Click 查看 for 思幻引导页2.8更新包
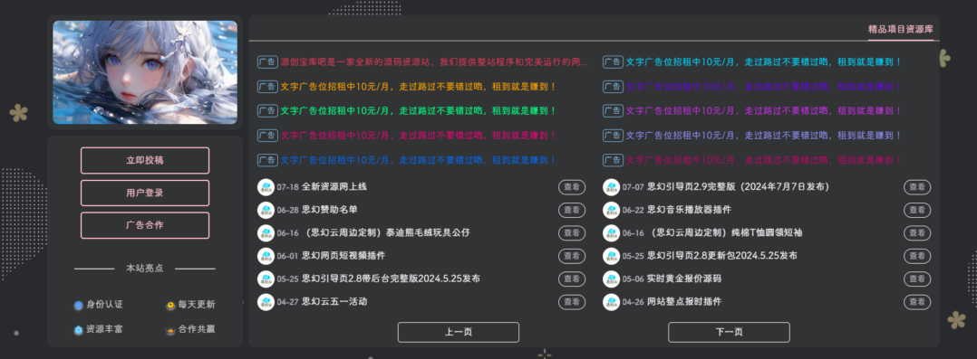 (917, 256)
